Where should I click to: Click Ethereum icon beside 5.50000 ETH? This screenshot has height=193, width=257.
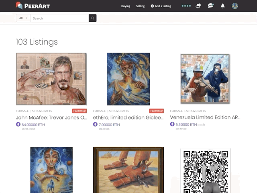[x=172, y=124]
